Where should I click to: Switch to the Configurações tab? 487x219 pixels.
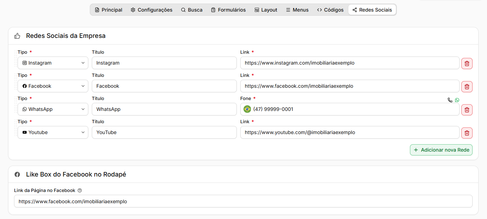(151, 10)
